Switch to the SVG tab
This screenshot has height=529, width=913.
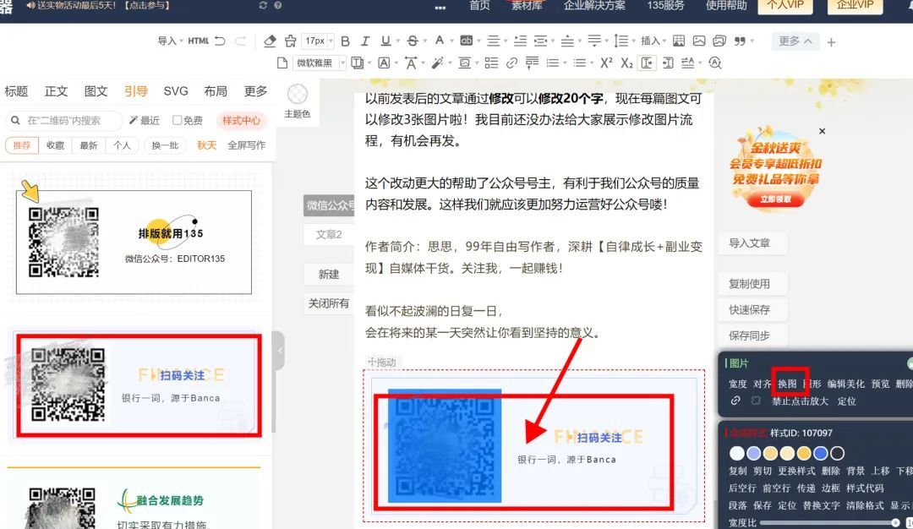point(176,91)
